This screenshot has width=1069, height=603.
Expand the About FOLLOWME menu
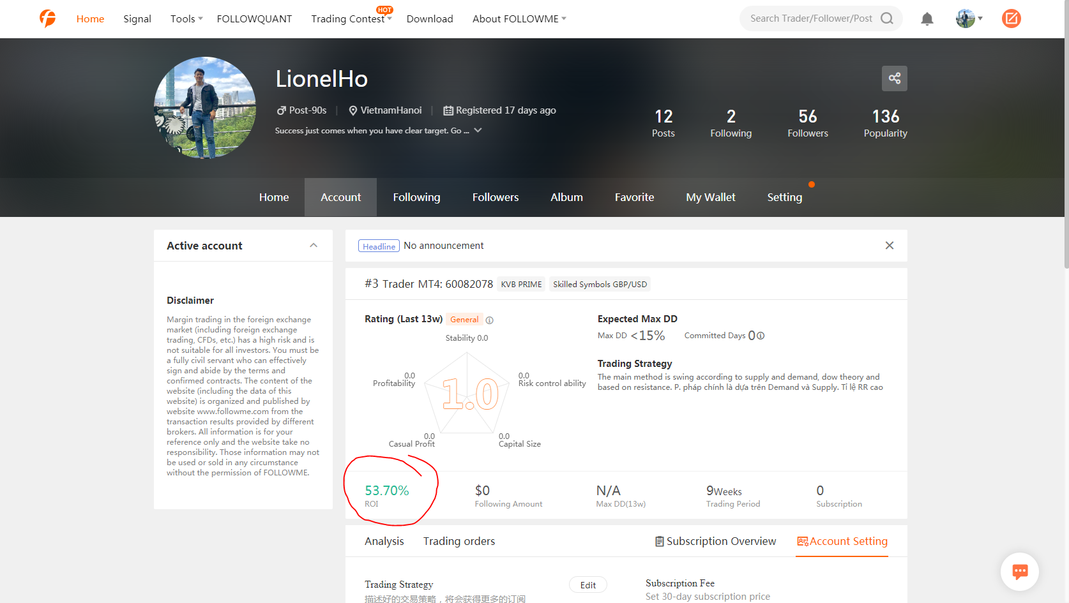coord(519,19)
